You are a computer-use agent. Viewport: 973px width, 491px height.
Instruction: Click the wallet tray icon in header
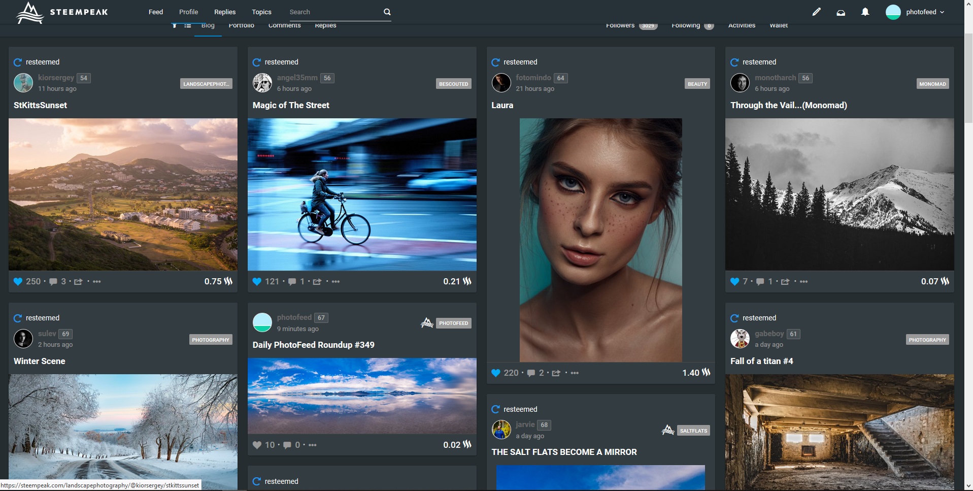841,12
